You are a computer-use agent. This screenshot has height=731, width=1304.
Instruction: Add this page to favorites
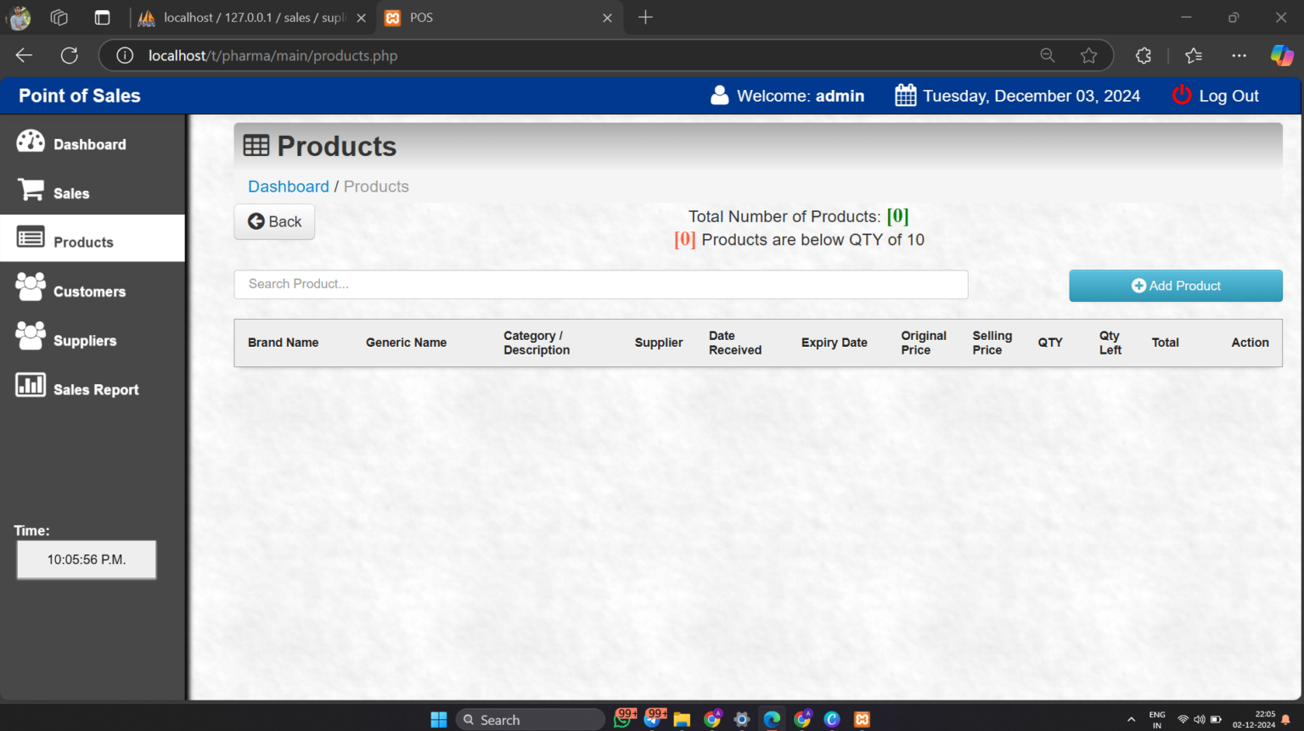tap(1088, 56)
